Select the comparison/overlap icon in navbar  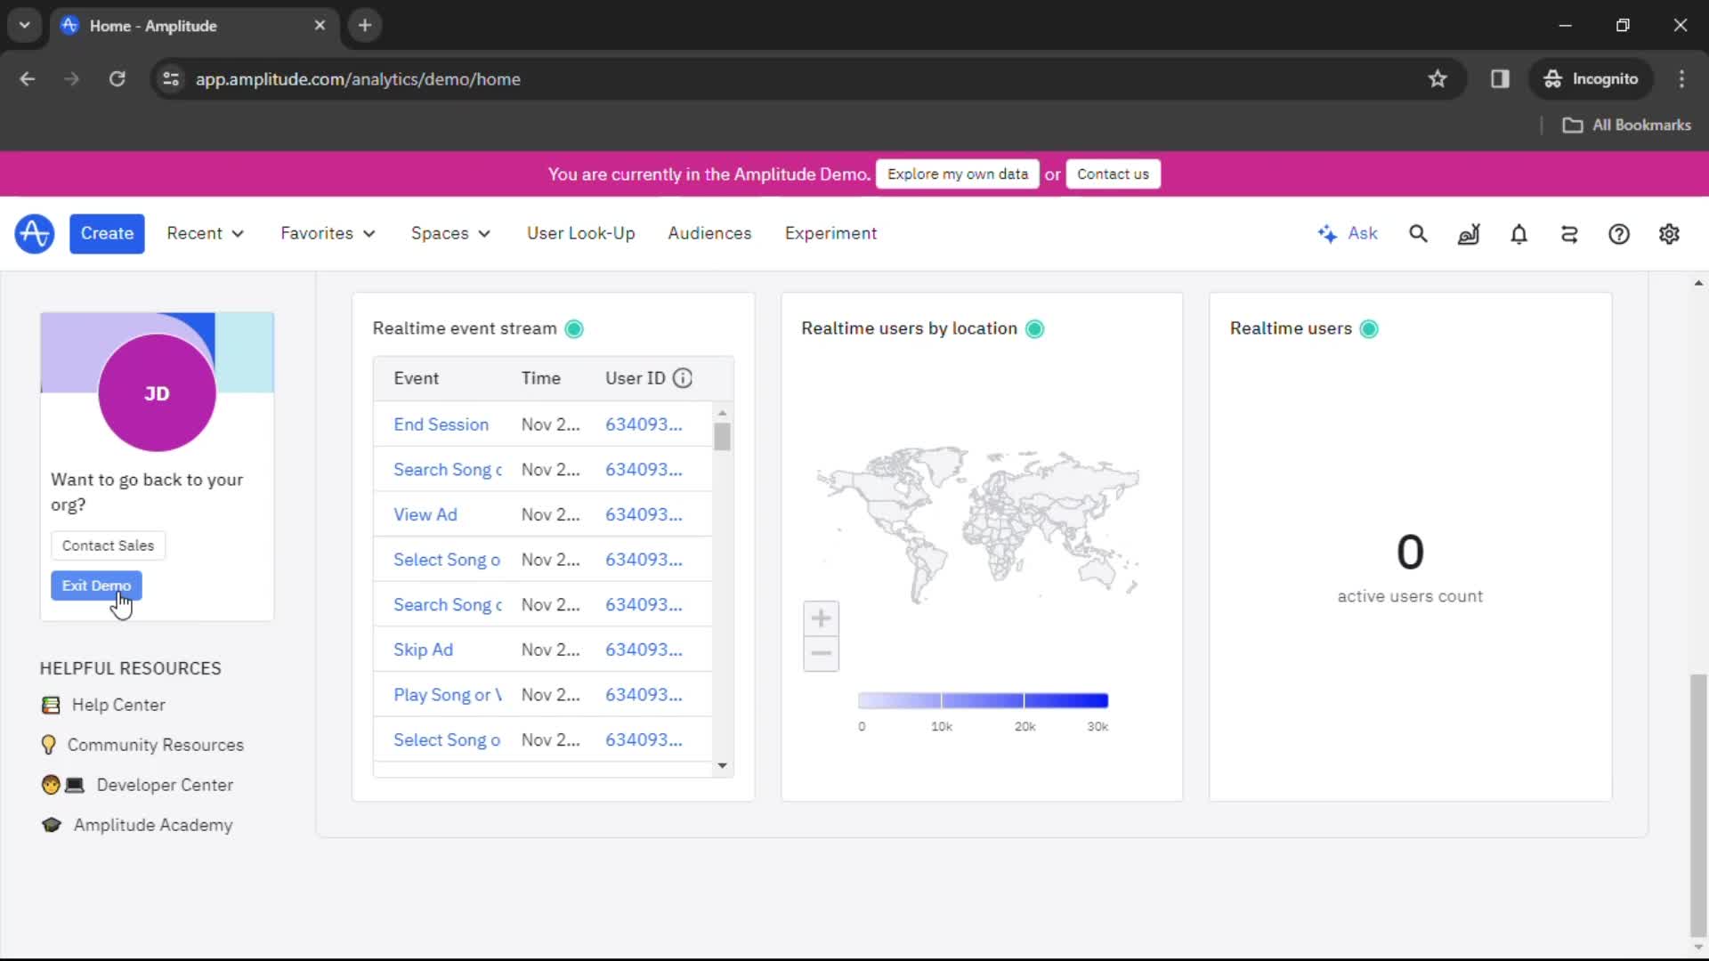coord(1569,232)
